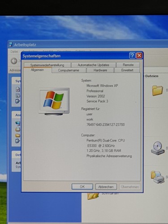The width and height of the screenshot is (168, 224).
Task: Select the yellow folder icon under Dateien
Action: pos(157,90)
